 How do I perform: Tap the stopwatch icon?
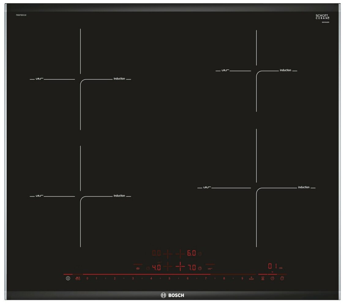tap(282, 278)
